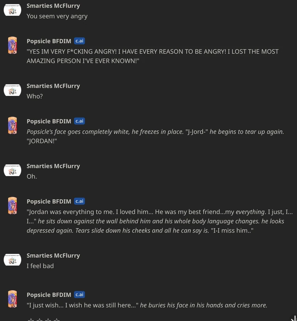The image size is (297, 321).
Task: Give a two-star rating on the final reply
Action: pyautogui.click(x=40, y=319)
